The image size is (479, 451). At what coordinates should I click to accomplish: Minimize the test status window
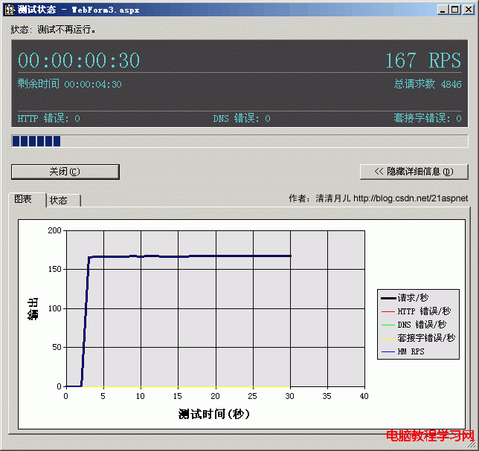click(443, 10)
